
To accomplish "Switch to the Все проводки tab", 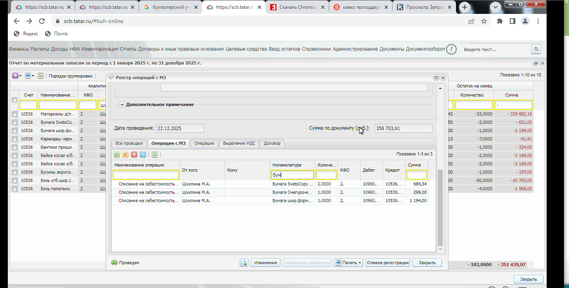I will tap(129, 143).
